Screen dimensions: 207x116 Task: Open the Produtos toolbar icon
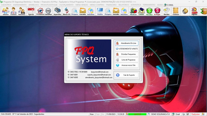pyautogui.click(x=40, y=11)
